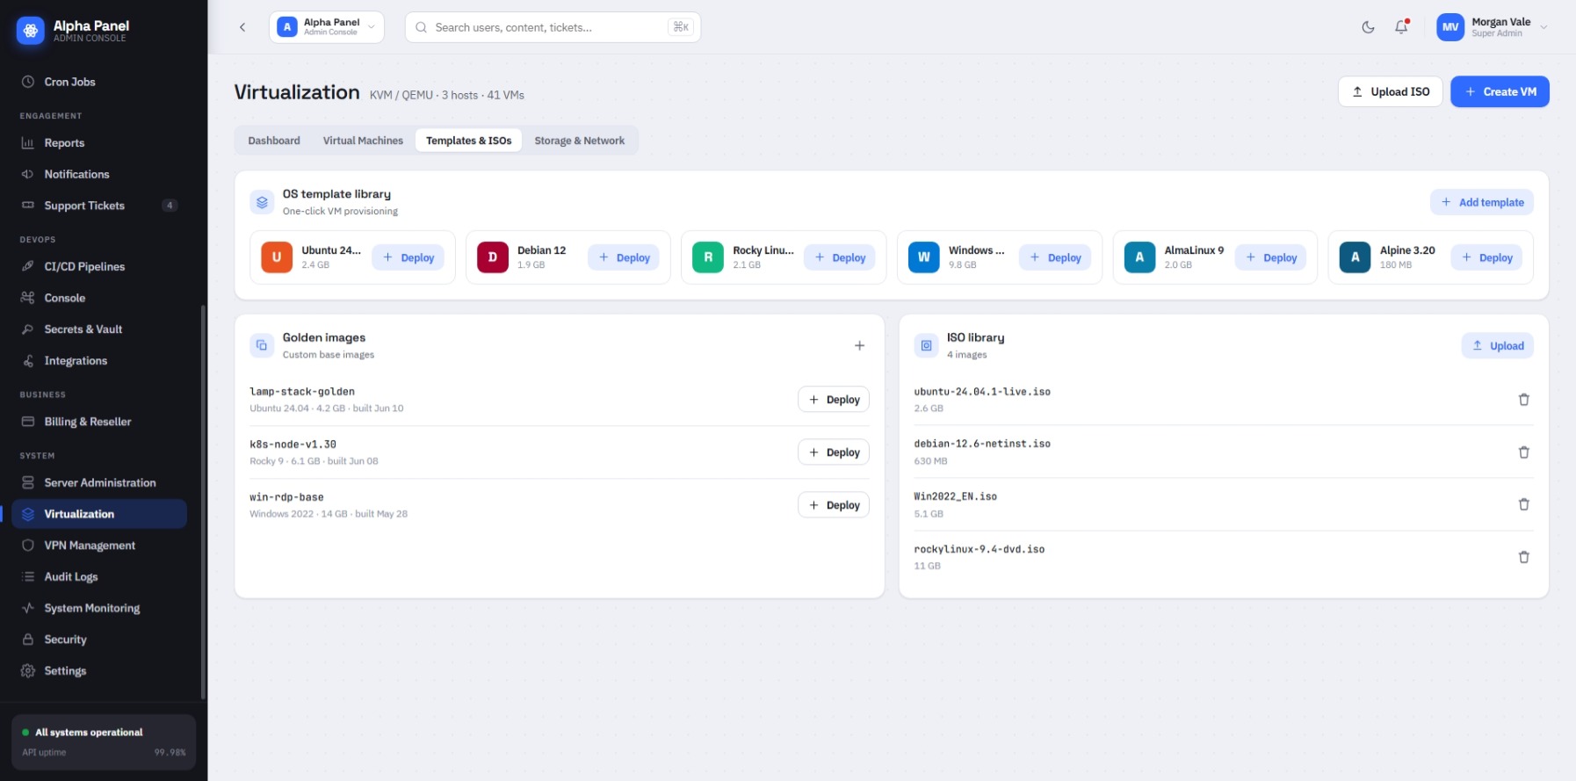
Task: Click the Create VM button
Action: click(x=1500, y=91)
